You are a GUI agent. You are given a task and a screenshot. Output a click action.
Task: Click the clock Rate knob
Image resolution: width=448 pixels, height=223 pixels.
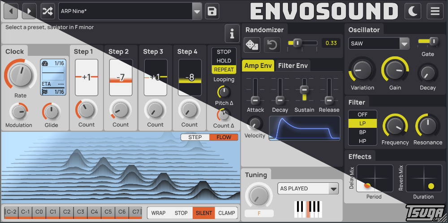[20, 74]
